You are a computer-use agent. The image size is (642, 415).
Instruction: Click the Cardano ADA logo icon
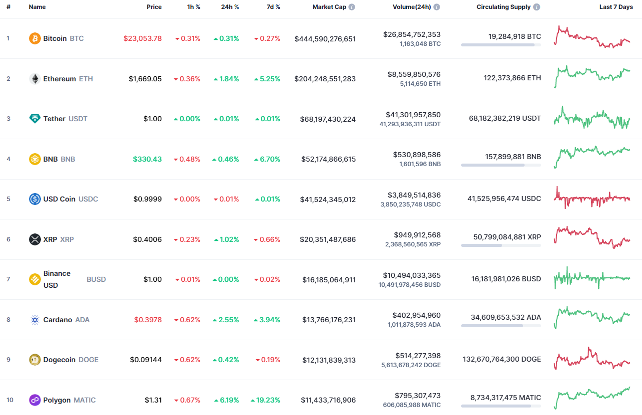click(x=34, y=319)
